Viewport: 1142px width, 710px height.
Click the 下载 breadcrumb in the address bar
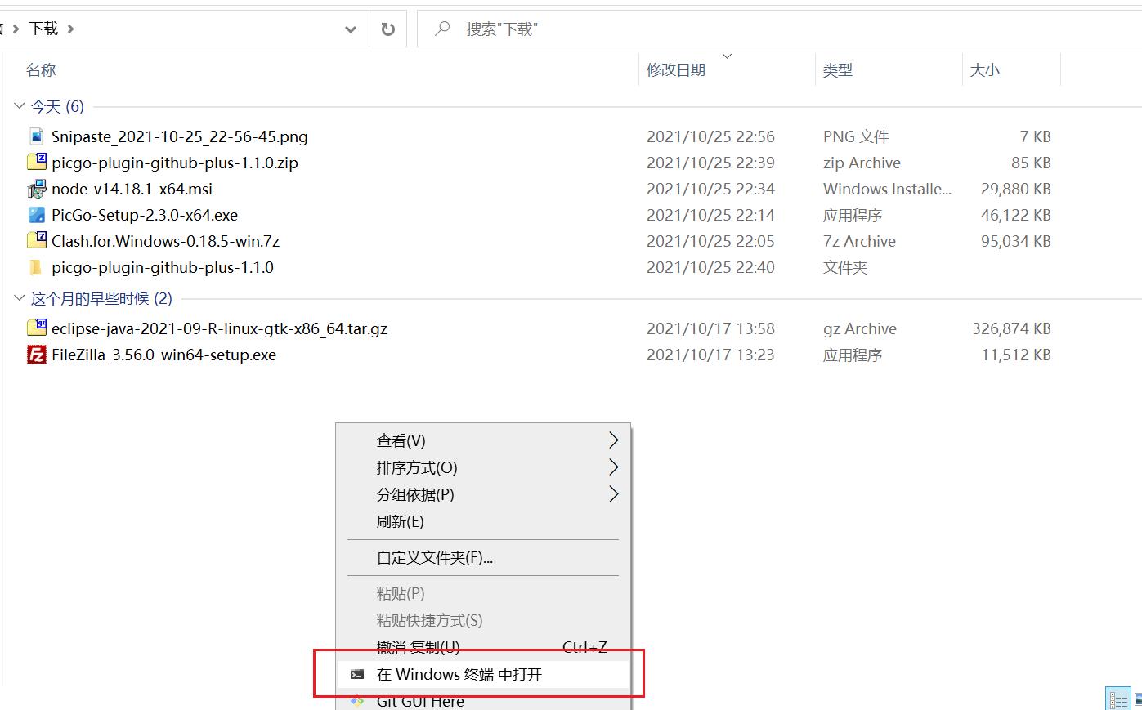tap(43, 27)
